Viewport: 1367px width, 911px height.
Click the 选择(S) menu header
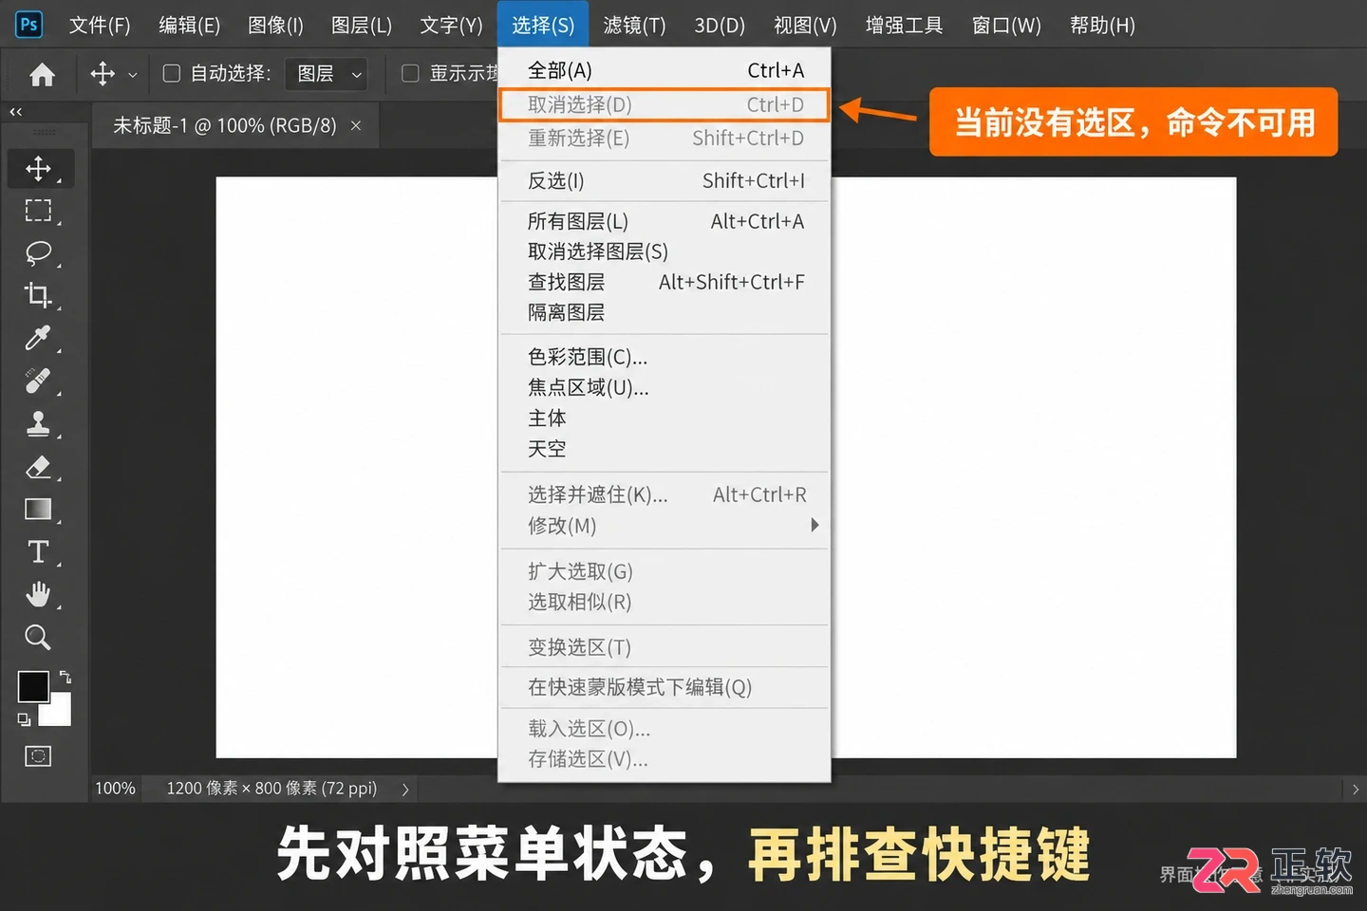(543, 25)
